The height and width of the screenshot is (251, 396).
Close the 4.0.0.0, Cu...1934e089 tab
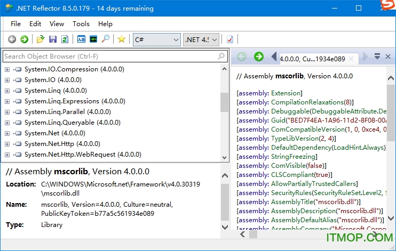click(351, 59)
